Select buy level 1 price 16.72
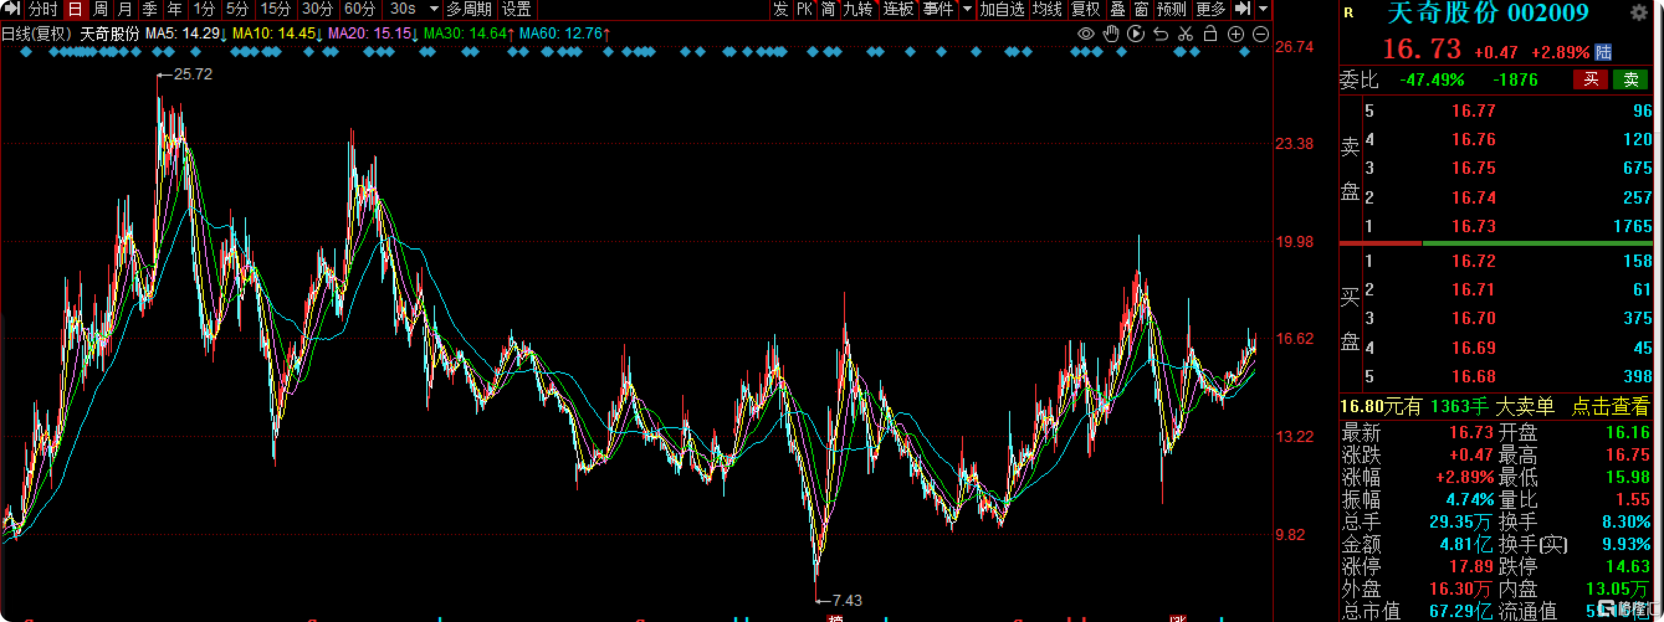Viewport: 1664px width, 622px height. click(x=1473, y=261)
